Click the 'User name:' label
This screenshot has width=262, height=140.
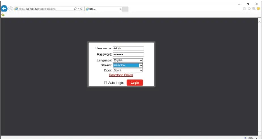click(104, 48)
